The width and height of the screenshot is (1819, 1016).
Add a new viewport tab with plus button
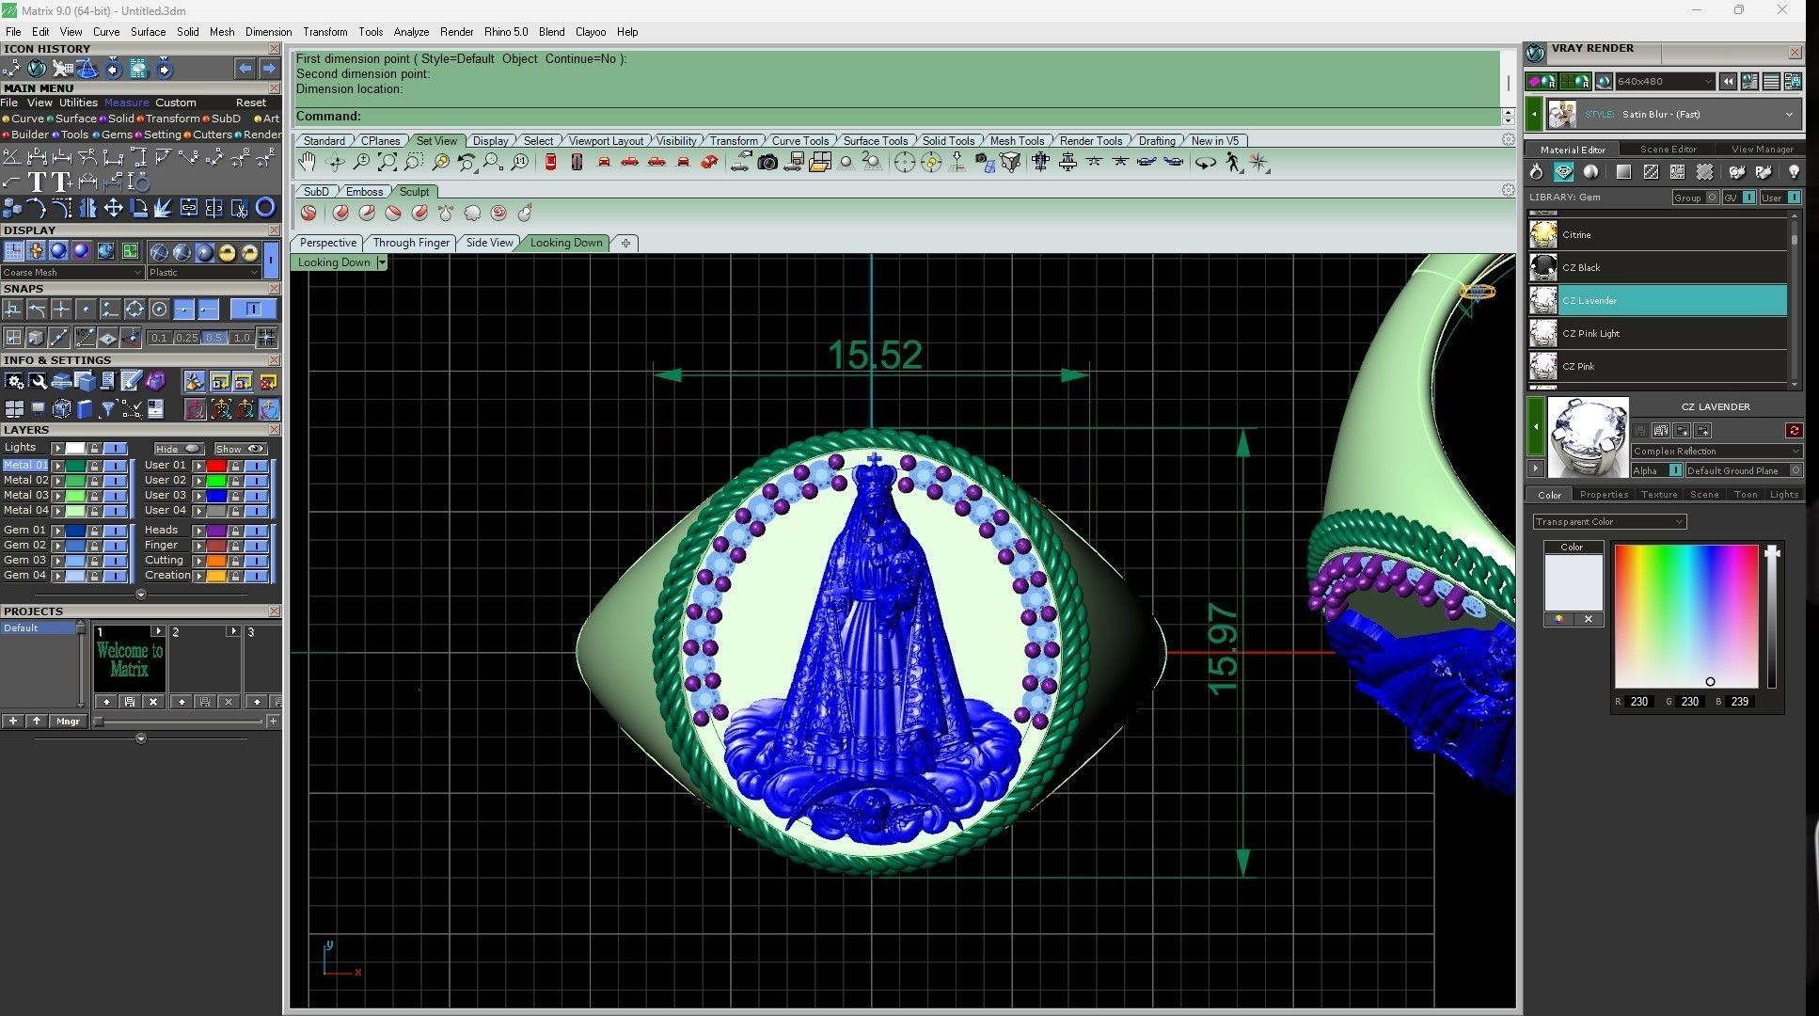point(625,243)
